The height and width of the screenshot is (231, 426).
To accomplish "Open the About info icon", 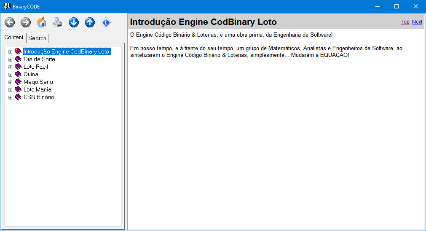I will (x=106, y=22).
